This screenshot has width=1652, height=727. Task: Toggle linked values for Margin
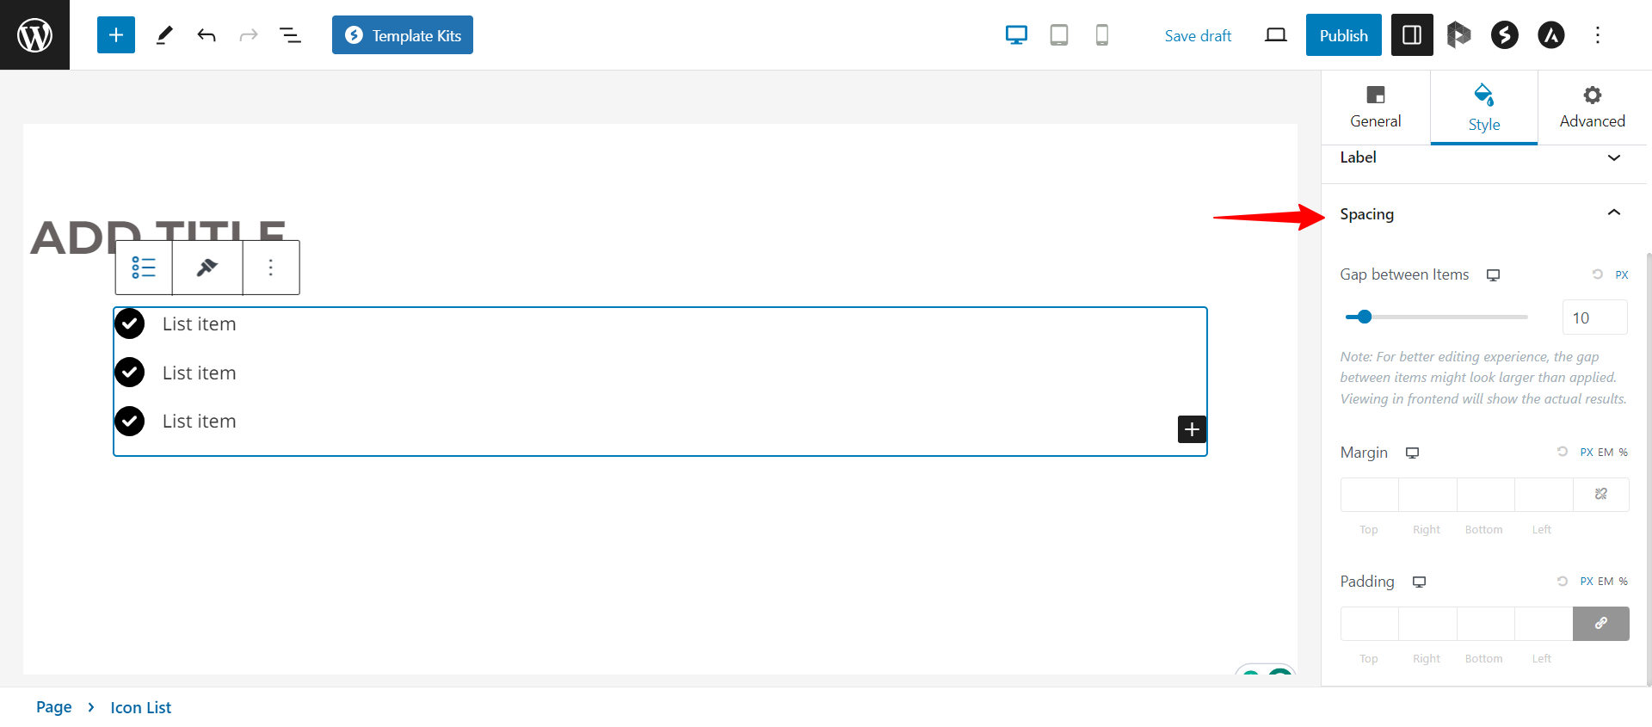pos(1600,495)
